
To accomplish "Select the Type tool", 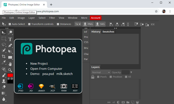I will [10, 39].
